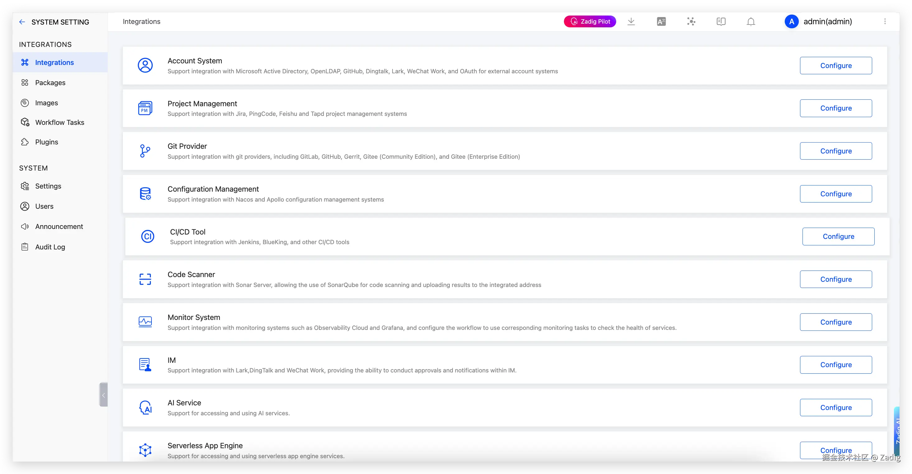912x474 pixels.
Task: Click Configure for Account System
Action: (x=835, y=66)
